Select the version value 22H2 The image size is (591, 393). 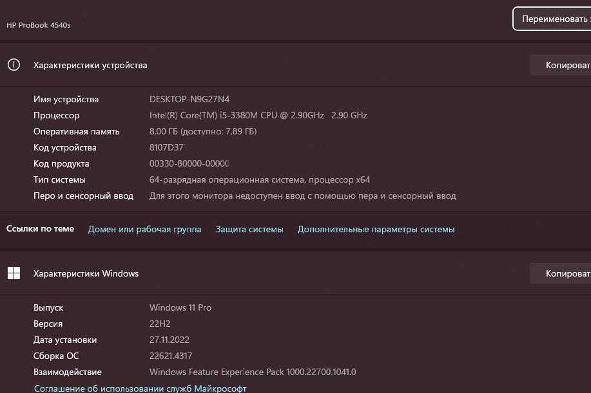[x=160, y=324]
